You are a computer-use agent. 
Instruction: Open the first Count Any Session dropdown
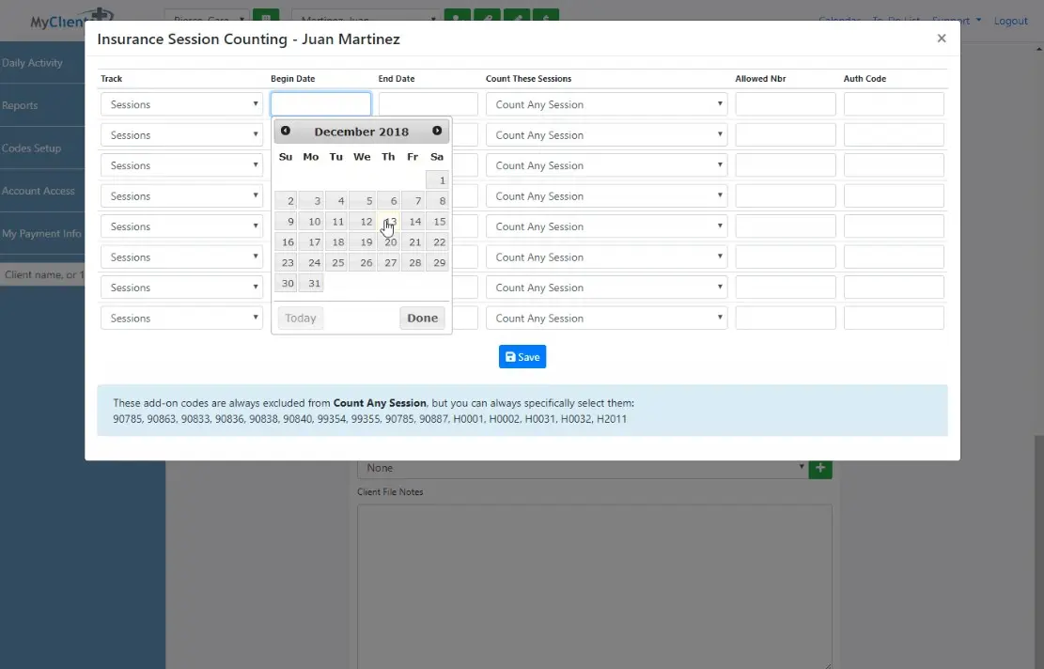(x=606, y=103)
